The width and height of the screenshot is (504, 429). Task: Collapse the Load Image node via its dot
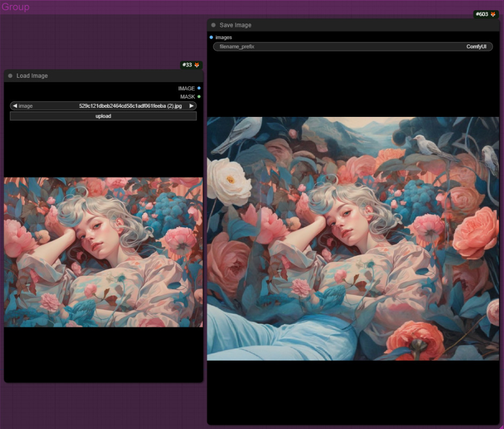[10, 76]
